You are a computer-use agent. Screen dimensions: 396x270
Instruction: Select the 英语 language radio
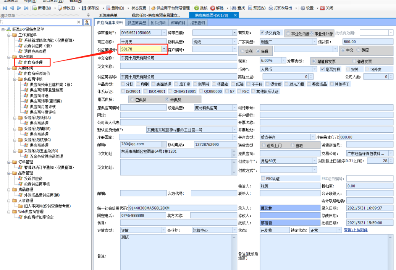[x=358, y=50]
